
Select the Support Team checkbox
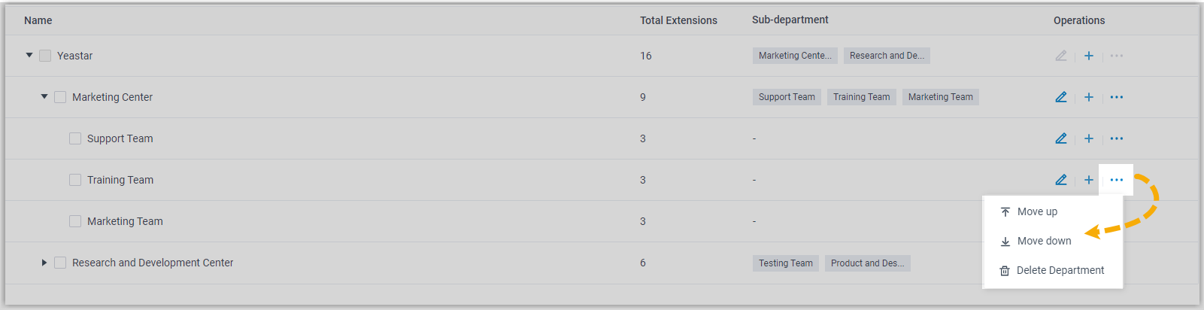point(75,138)
